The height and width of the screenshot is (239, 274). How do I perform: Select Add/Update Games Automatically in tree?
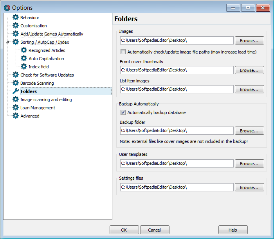(52, 34)
